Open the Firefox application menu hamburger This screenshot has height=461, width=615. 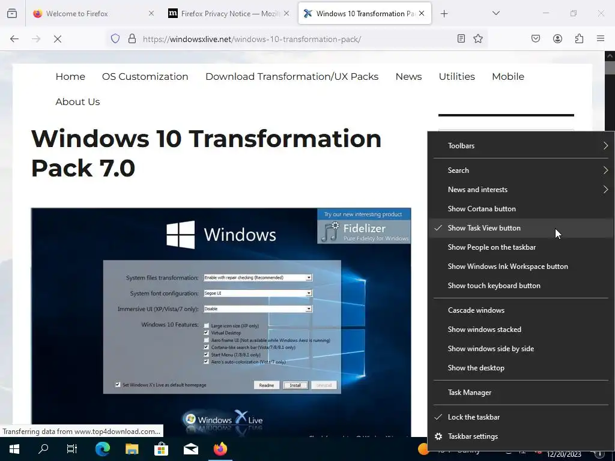[x=601, y=38]
